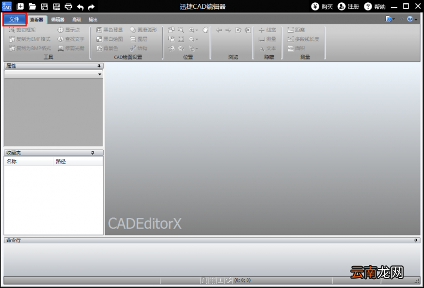Toggle 黑色背景 black background

click(109, 30)
